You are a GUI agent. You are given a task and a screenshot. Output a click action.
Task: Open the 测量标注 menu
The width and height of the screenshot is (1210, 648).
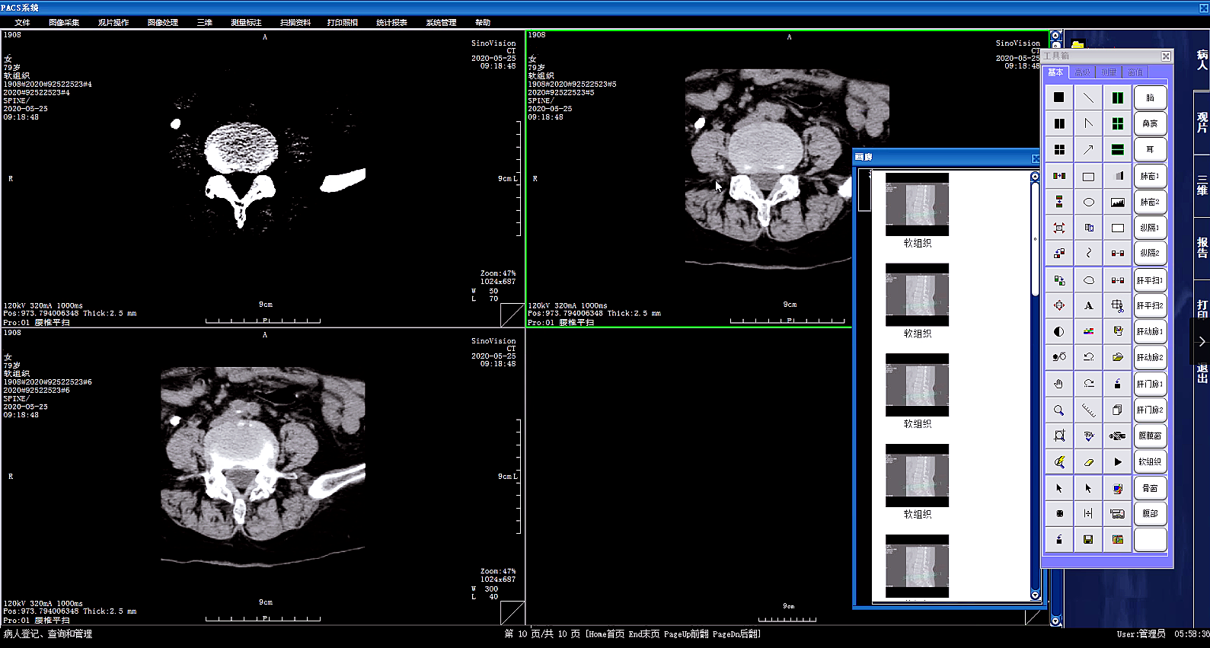[246, 23]
